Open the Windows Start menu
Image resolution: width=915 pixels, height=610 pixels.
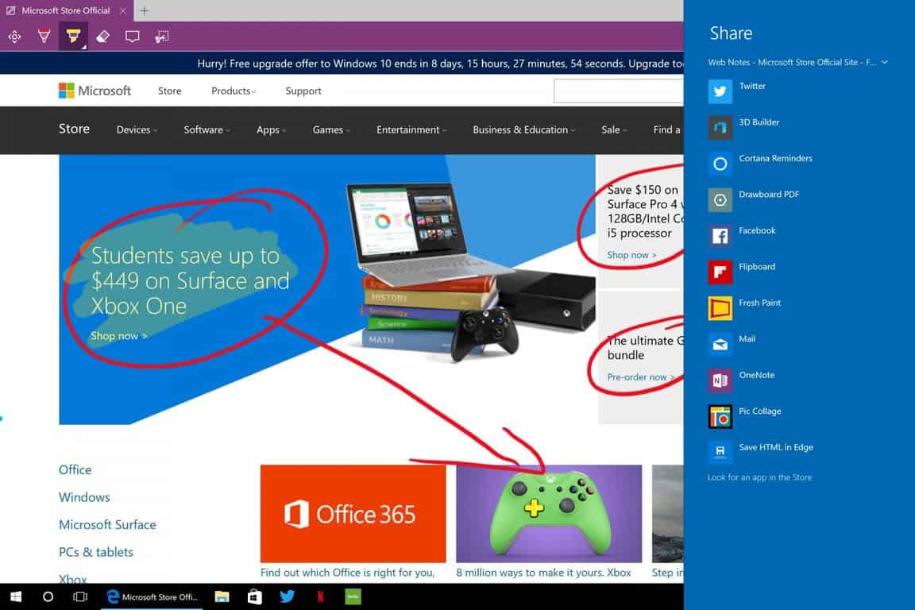coord(16,596)
